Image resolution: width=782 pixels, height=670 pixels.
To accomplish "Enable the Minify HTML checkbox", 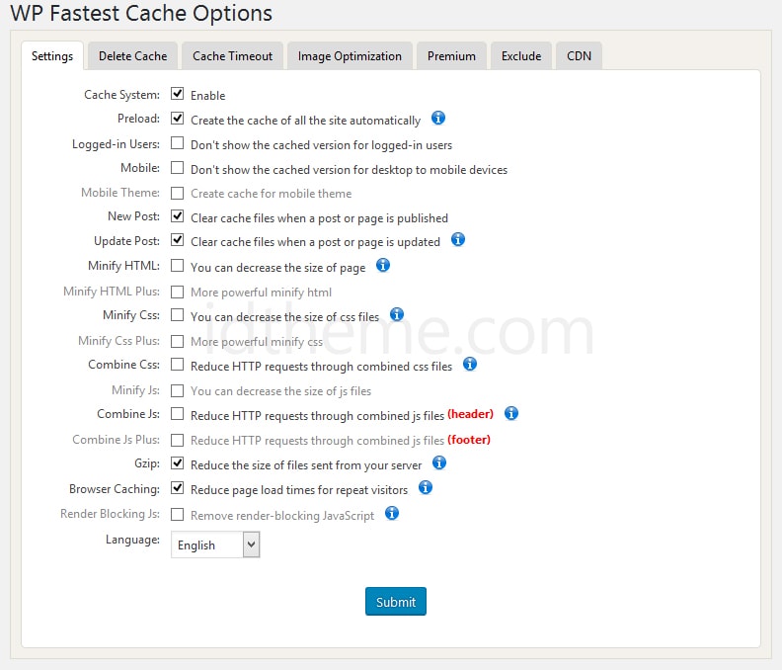I will [x=177, y=266].
